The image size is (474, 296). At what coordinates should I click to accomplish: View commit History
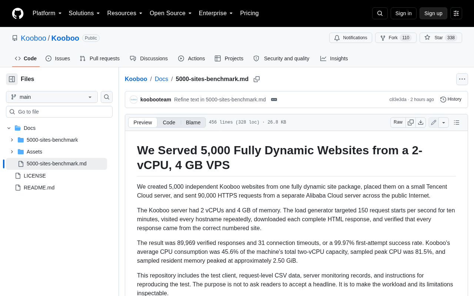(x=451, y=100)
